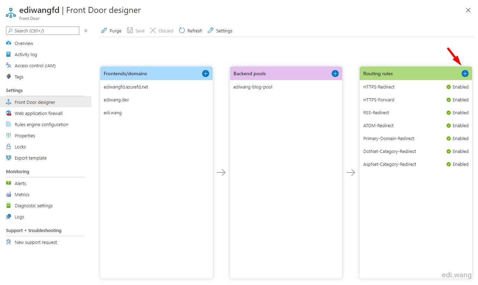Add a new backend pool with plus icon
478x285 pixels.
point(335,74)
